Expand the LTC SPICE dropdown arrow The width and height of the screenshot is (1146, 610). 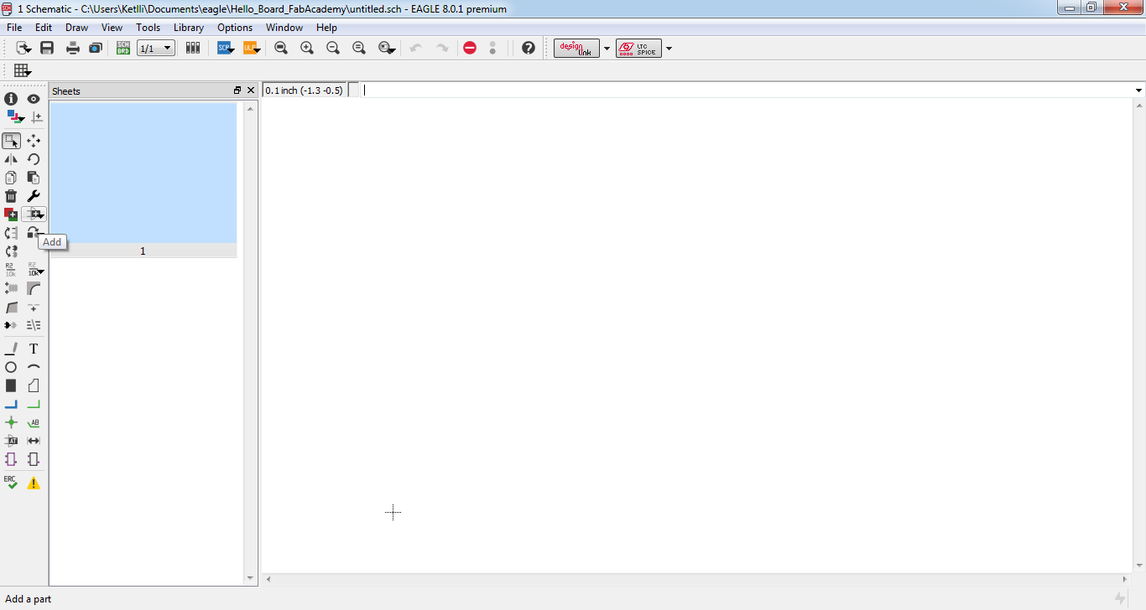click(669, 49)
